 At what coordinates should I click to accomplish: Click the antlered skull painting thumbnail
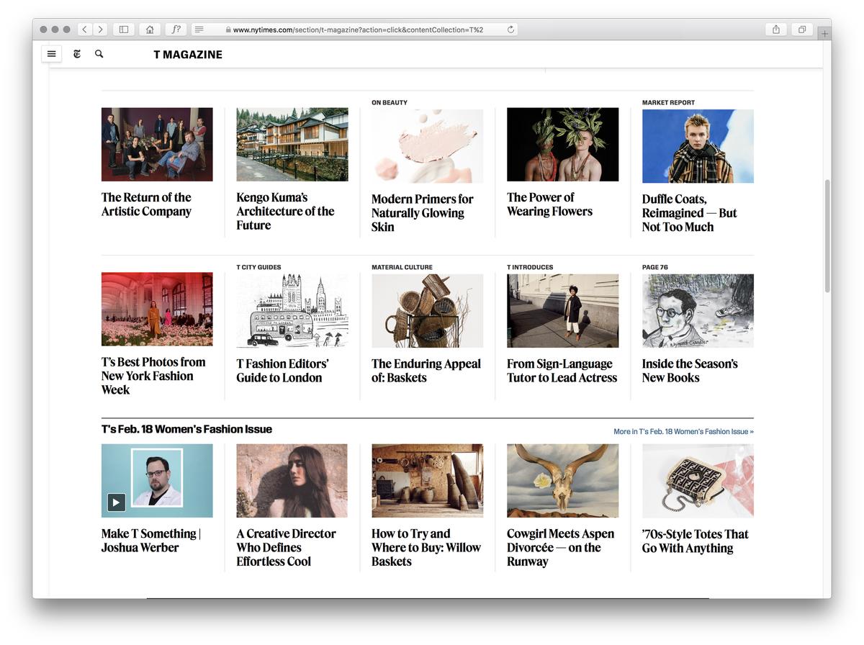(562, 481)
